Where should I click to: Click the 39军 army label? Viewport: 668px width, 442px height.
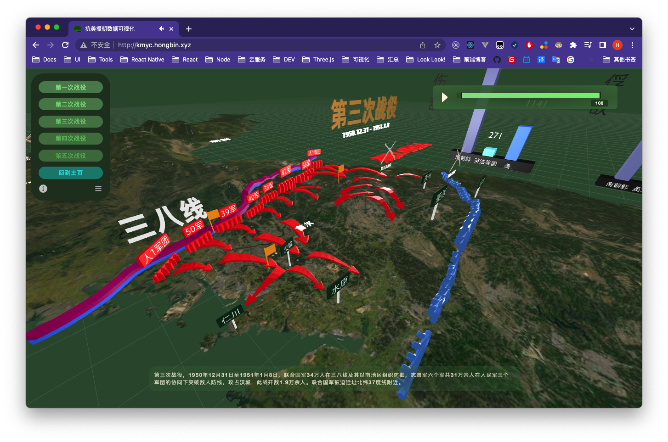point(228,211)
